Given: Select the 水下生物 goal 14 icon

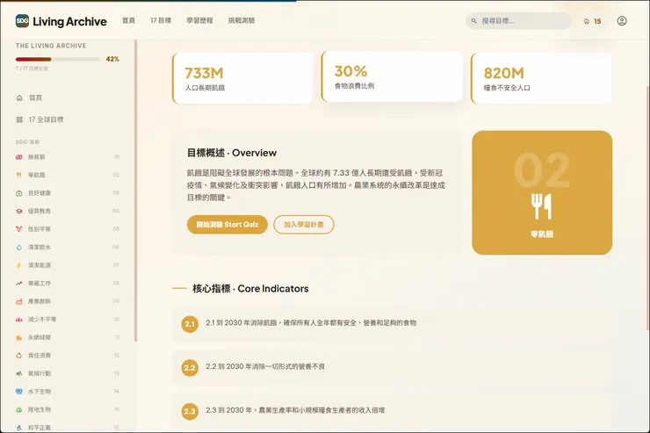Looking at the screenshot, I should click(x=19, y=391).
